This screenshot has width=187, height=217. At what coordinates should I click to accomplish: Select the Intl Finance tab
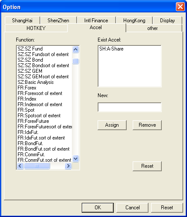point(96,21)
